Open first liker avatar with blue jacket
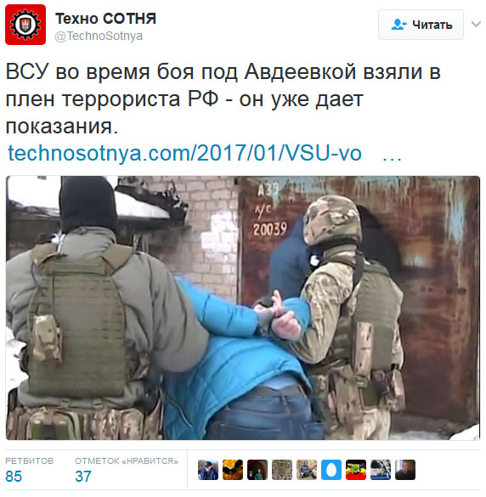The height and width of the screenshot is (497, 486). (208, 470)
